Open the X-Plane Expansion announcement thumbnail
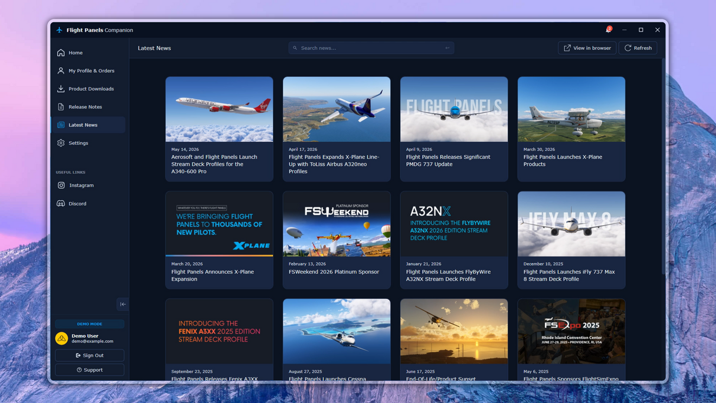716x403 pixels. (x=219, y=223)
